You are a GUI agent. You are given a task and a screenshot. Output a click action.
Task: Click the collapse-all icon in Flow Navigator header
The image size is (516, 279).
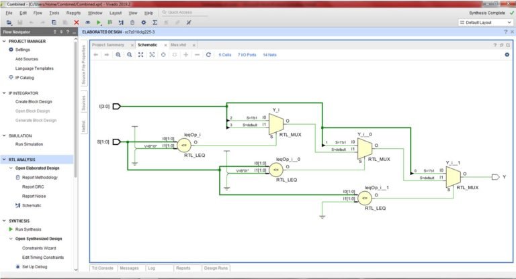pyautogui.click(x=55, y=32)
